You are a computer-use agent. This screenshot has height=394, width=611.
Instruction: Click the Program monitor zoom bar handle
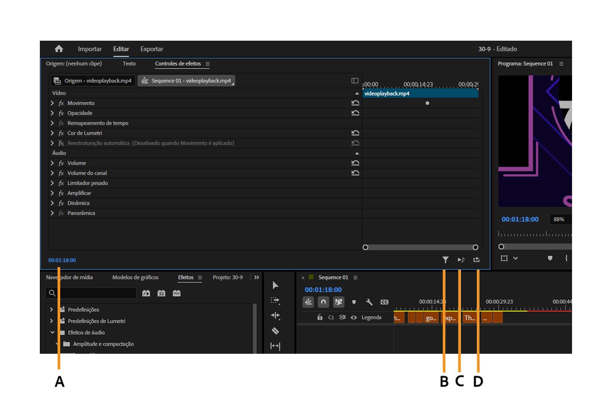501,247
